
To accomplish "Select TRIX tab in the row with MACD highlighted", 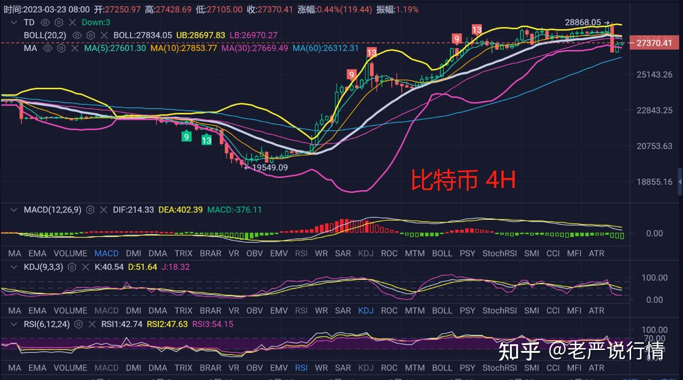I will (183, 253).
